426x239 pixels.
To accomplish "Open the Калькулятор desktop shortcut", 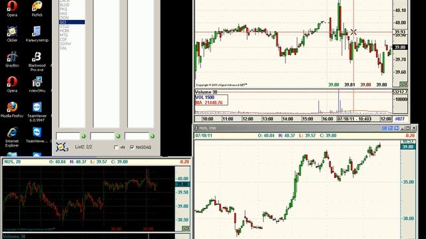I will pos(37,34).
